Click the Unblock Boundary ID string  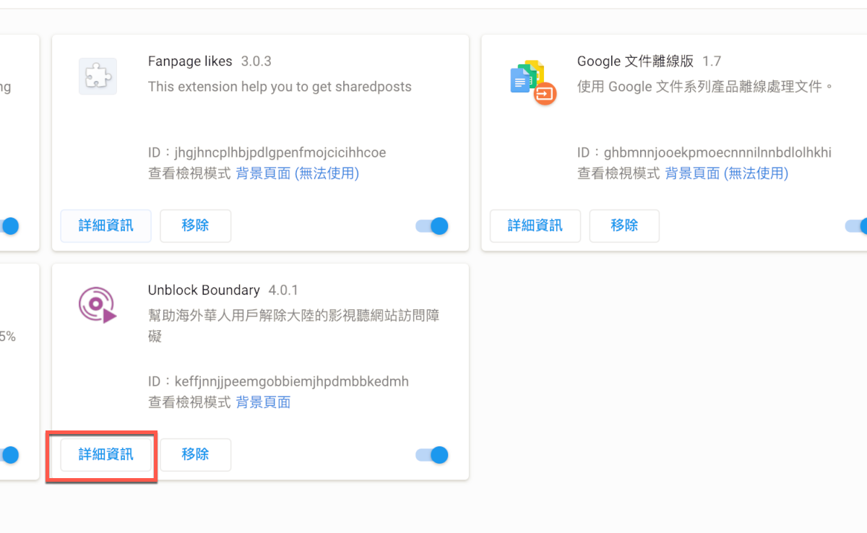[291, 381]
